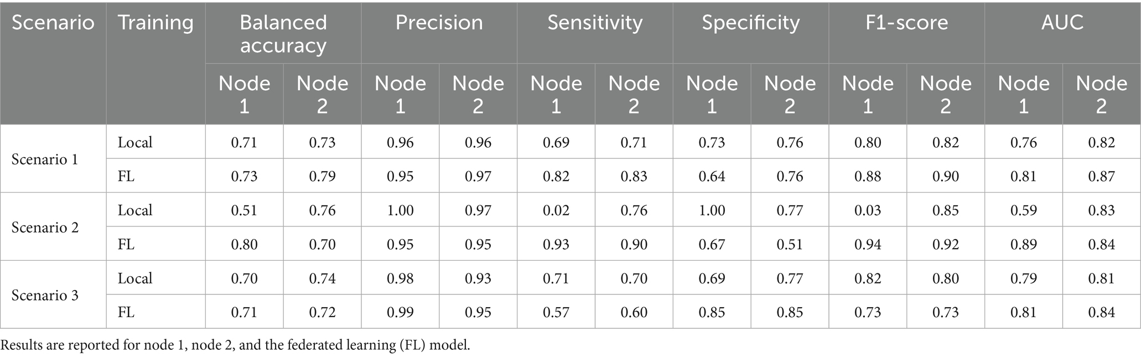This screenshot has height=357, width=1141.
Task: Select the Balanced accuracy header cell
Action: 283,33
